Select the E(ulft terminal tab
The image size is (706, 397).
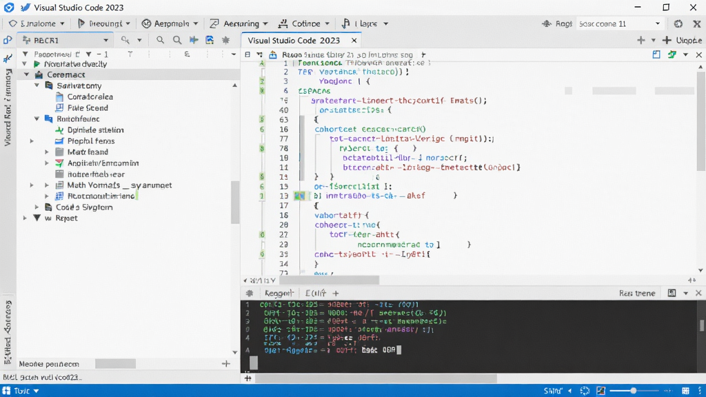pyautogui.click(x=316, y=293)
